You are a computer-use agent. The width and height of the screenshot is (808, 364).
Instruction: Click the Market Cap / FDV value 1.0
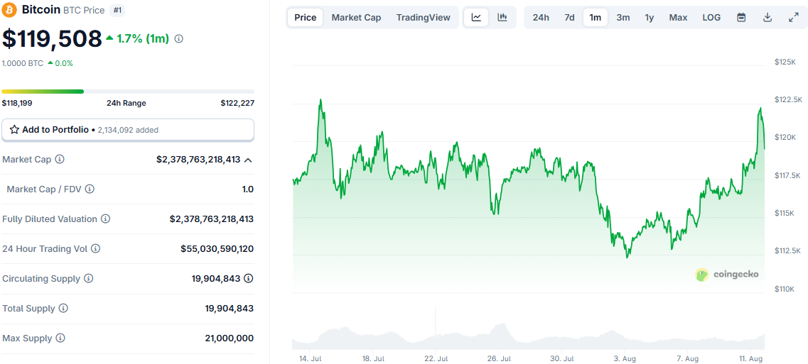(248, 189)
